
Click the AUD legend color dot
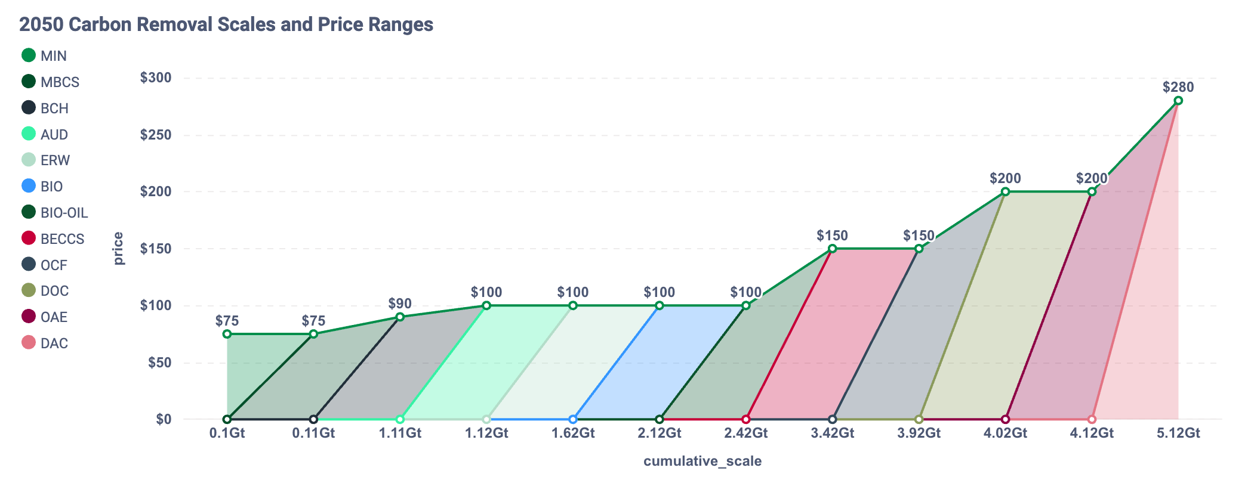point(29,134)
